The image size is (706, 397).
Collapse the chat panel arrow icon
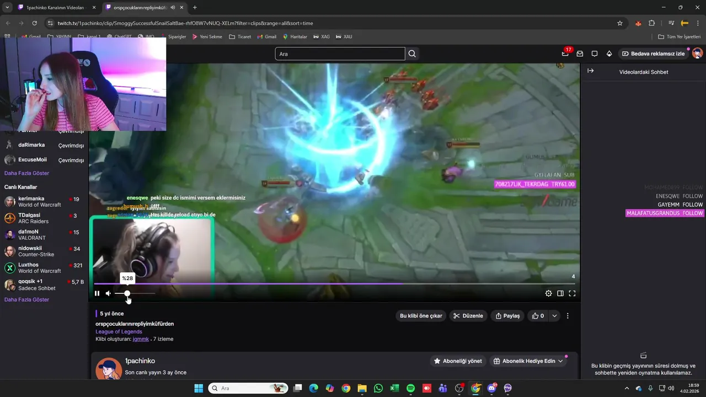pos(590,71)
